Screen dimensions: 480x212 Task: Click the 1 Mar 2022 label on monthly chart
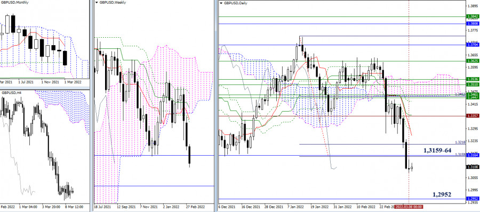[74, 82]
